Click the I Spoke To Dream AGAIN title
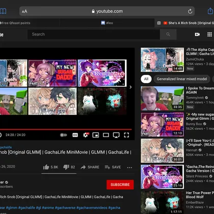Viewport: 214px width, 214px height. (x=200, y=90)
